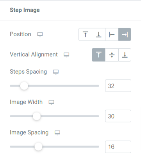This screenshot has width=141, height=159.
Task: Focus the Image Width value field showing 30
Action: [x=118, y=116]
